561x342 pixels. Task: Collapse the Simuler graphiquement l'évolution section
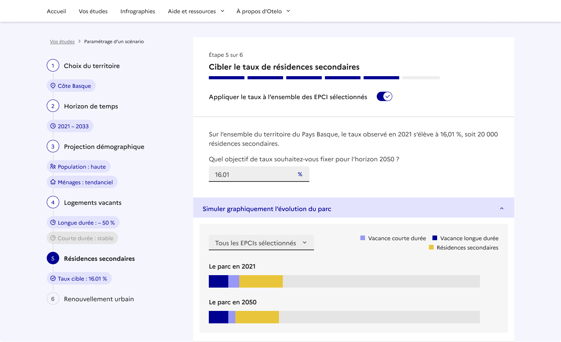tap(501, 209)
